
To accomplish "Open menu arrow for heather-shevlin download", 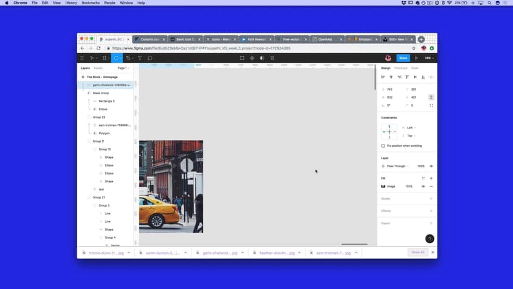I will tap(299, 252).
